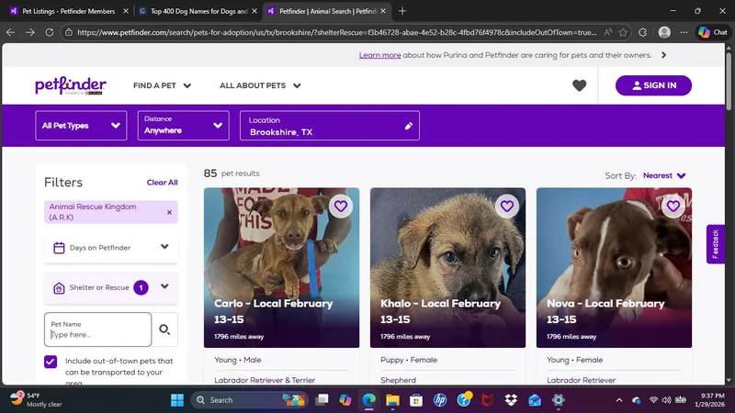This screenshot has height=413, width=735.
Task: Click the pet name search magnifier icon
Action: pos(164,329)
